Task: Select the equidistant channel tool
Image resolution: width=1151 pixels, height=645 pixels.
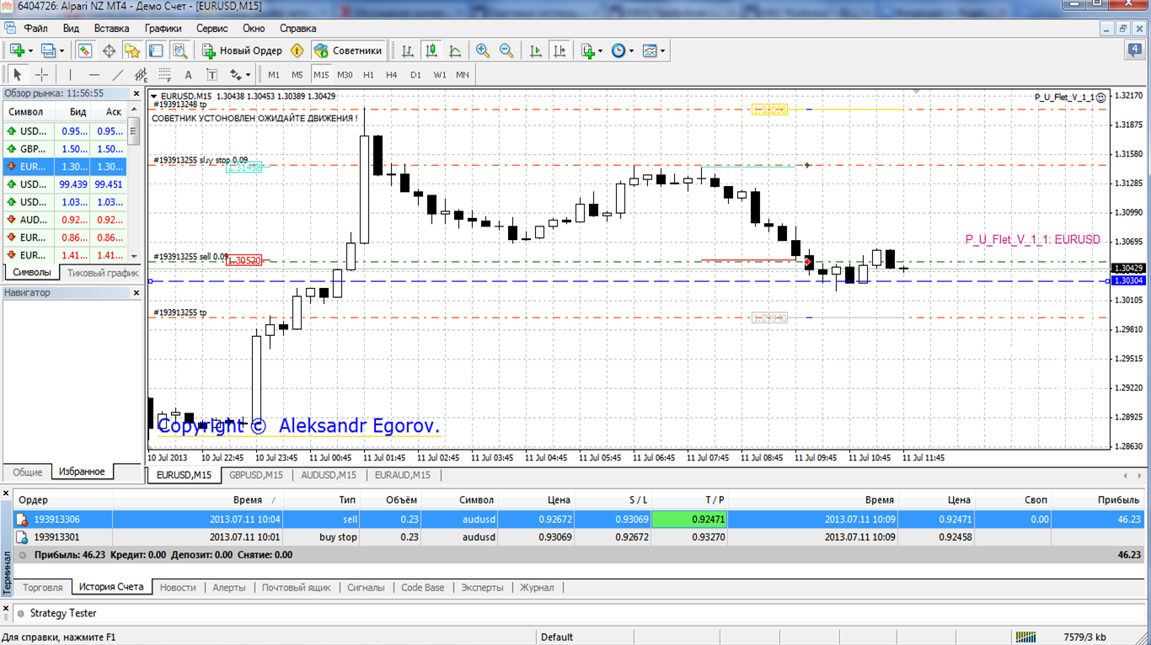Action: tap(141, 75)
